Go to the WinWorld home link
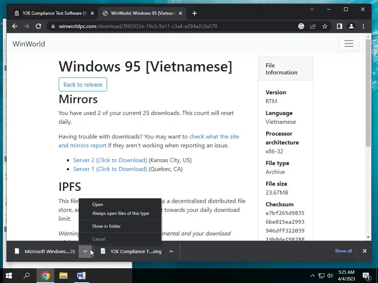Screen dimensions: 378x283 click(29, 44)
